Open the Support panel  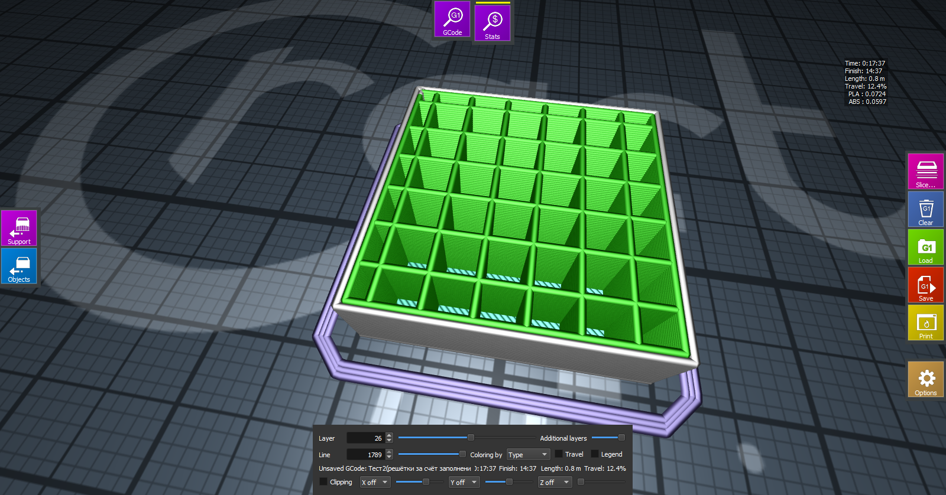[x=19, y=228]
